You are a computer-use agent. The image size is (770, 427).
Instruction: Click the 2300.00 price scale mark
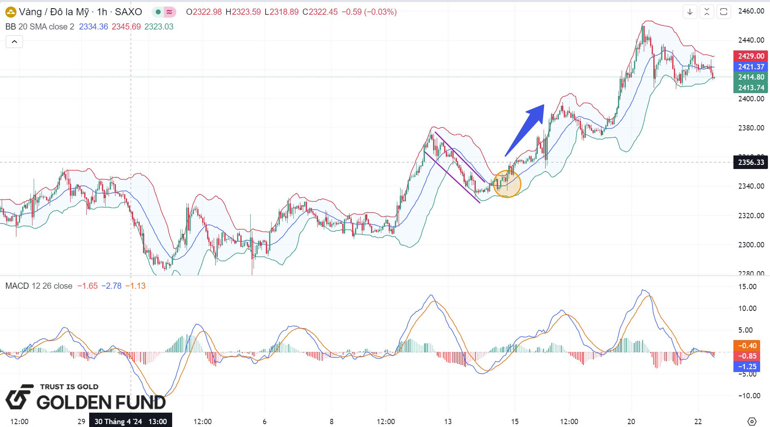pos(751,245)
